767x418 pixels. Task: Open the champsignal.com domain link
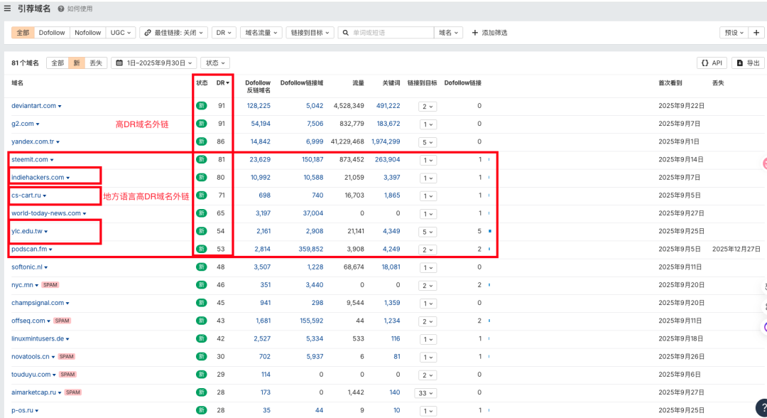[x=38, y=303]
